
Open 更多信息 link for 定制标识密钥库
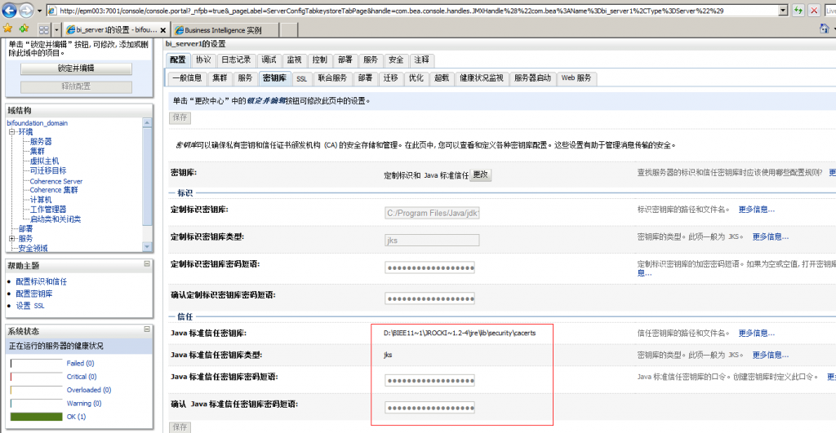click(756, 210)
